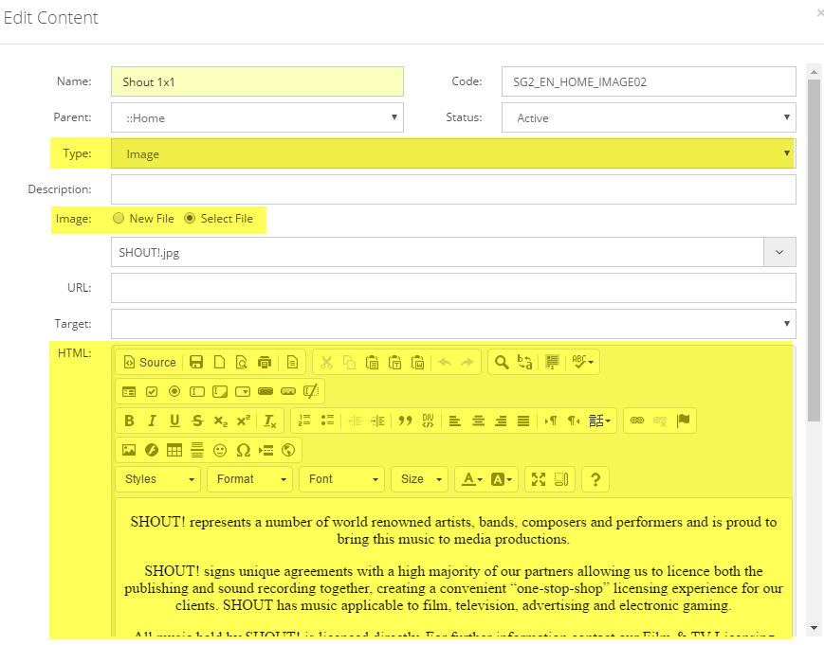Click the New Page icon
Image resolution: width=824 pixels, height=645 pixels.
pos(219,362)
